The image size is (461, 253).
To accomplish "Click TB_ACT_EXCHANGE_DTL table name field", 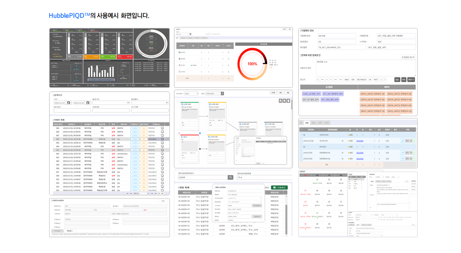I will (x=342, y=47).
